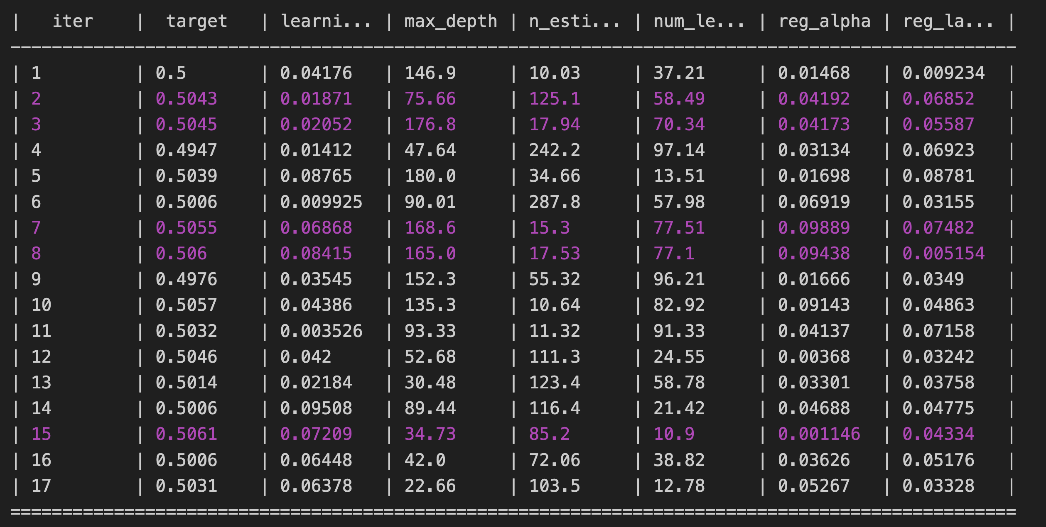Click max_depth value 75.66
The width and height of the screenshot is (1046, 527).
pos(430,99)
